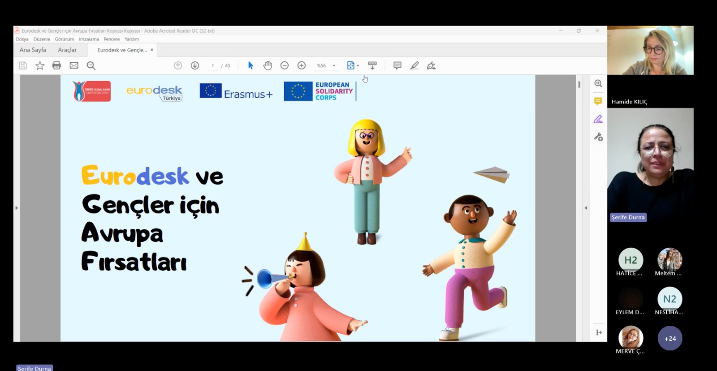Select the Highlight text pen tool
The width and height of the screenshot is (717, 371).
coord(415,65)
